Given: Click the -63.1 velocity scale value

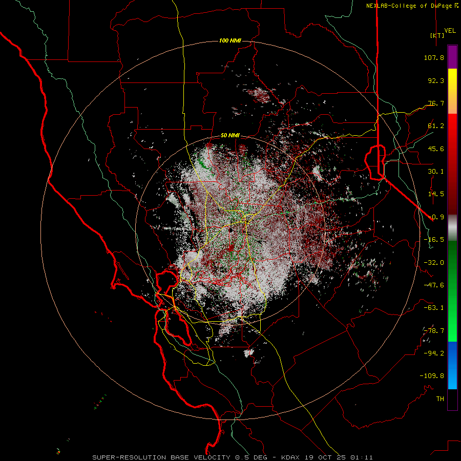Looking at the screenshot, I should tap(434, 308).
